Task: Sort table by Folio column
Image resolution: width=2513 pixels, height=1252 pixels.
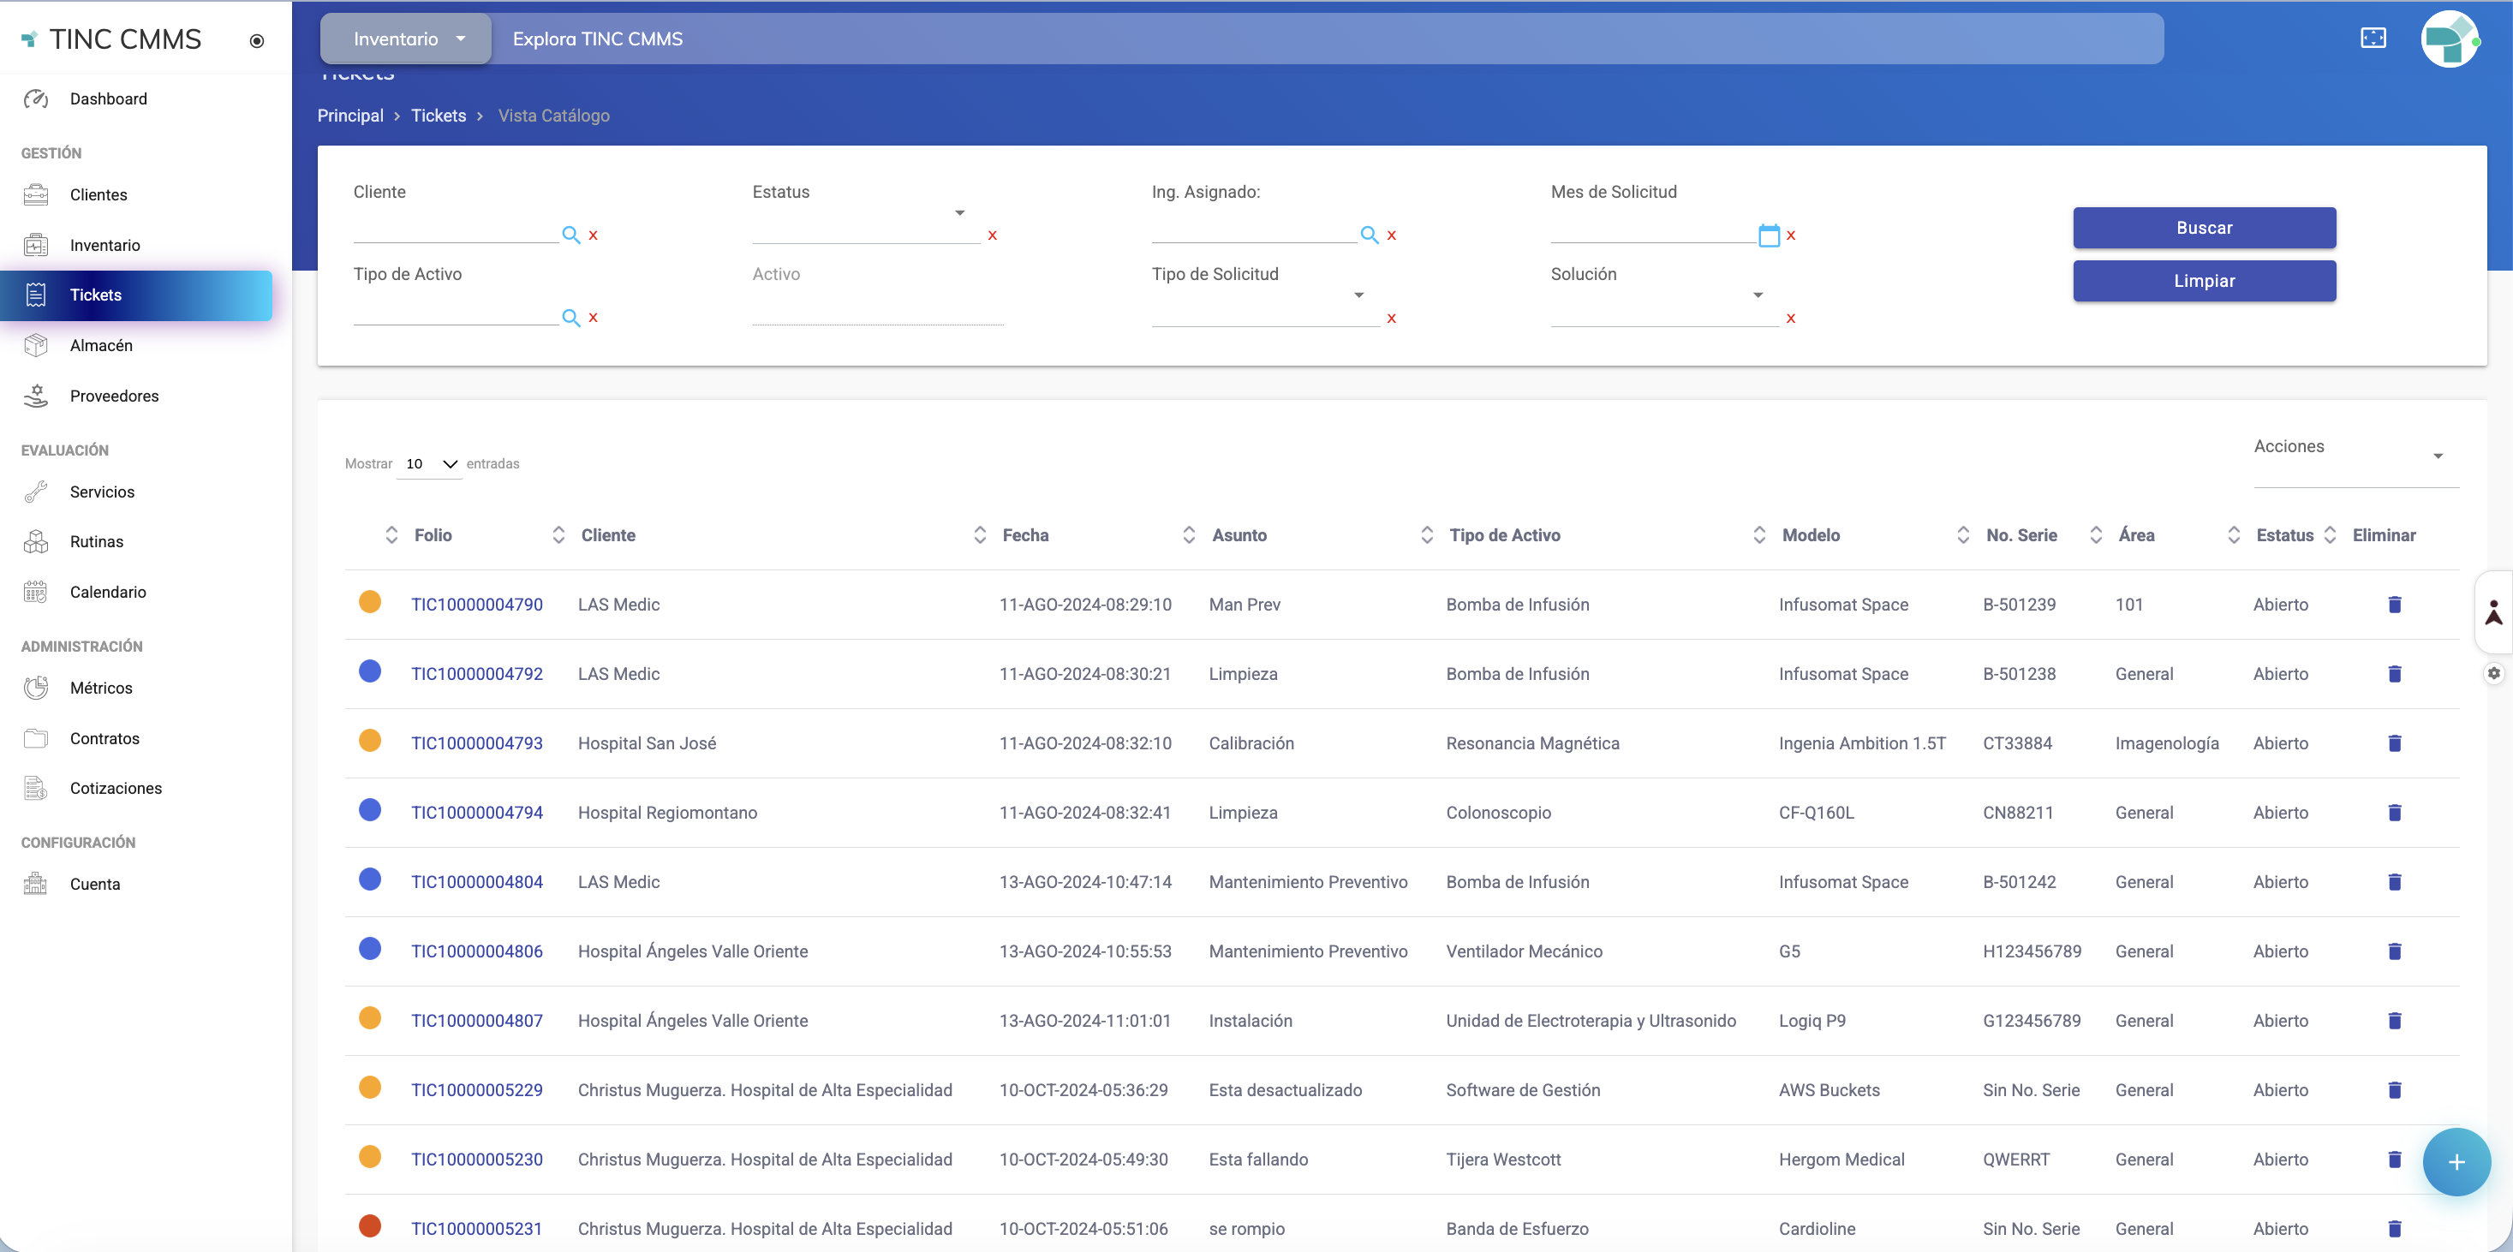Action: pos(433,535)
